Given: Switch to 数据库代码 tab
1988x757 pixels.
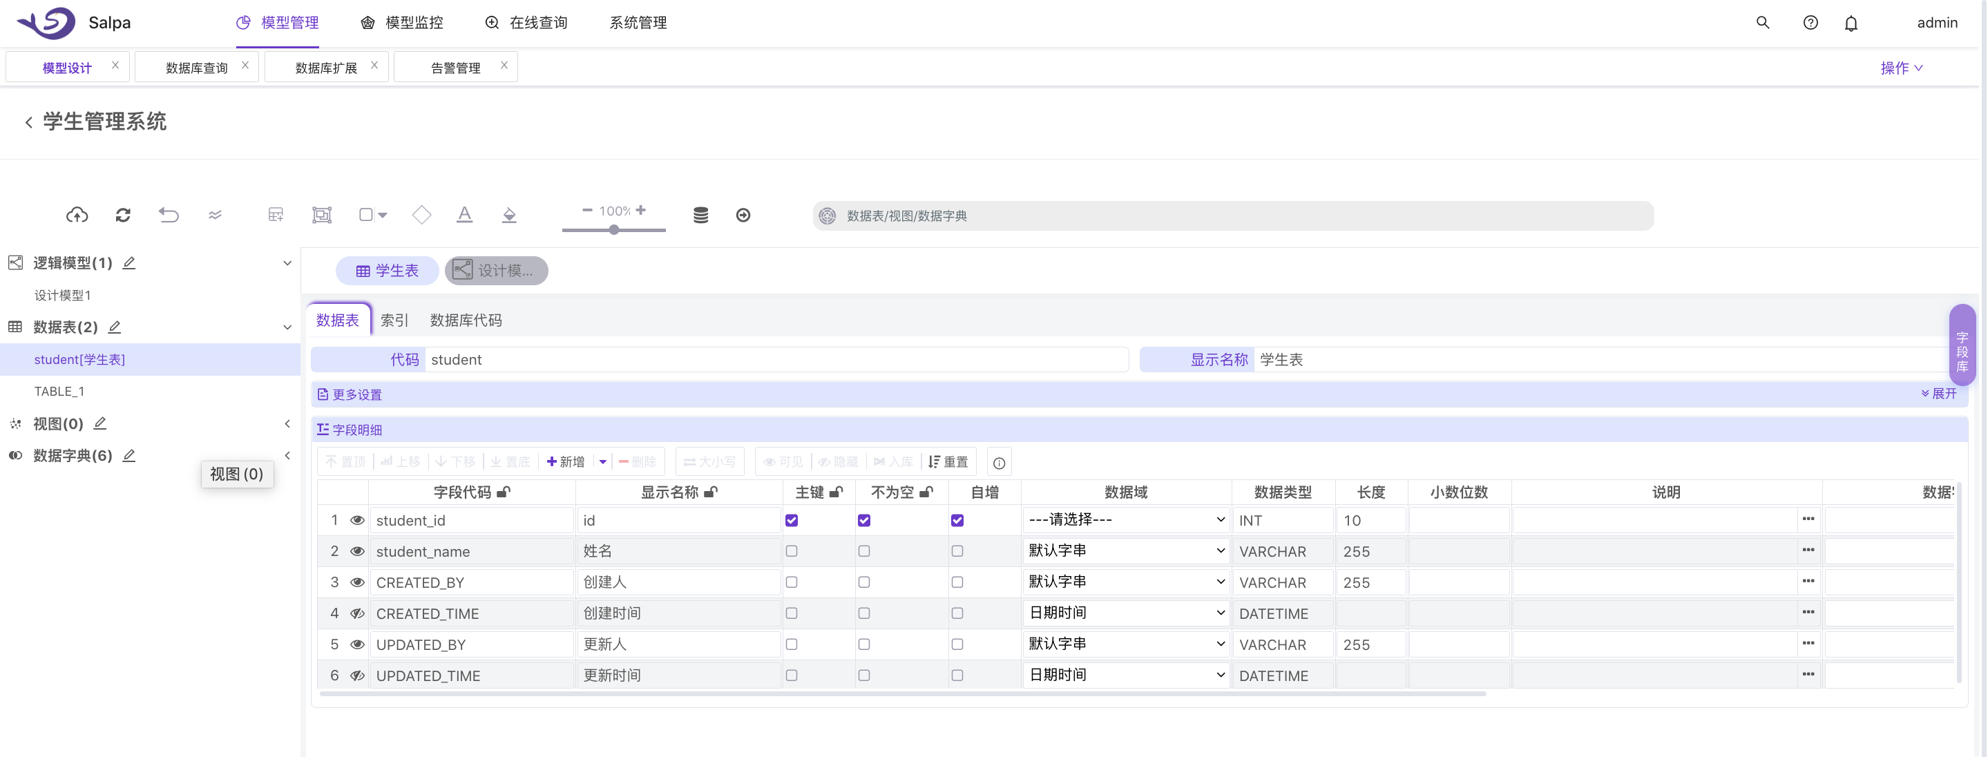Looking at the screenshot, I should [466, 320].
